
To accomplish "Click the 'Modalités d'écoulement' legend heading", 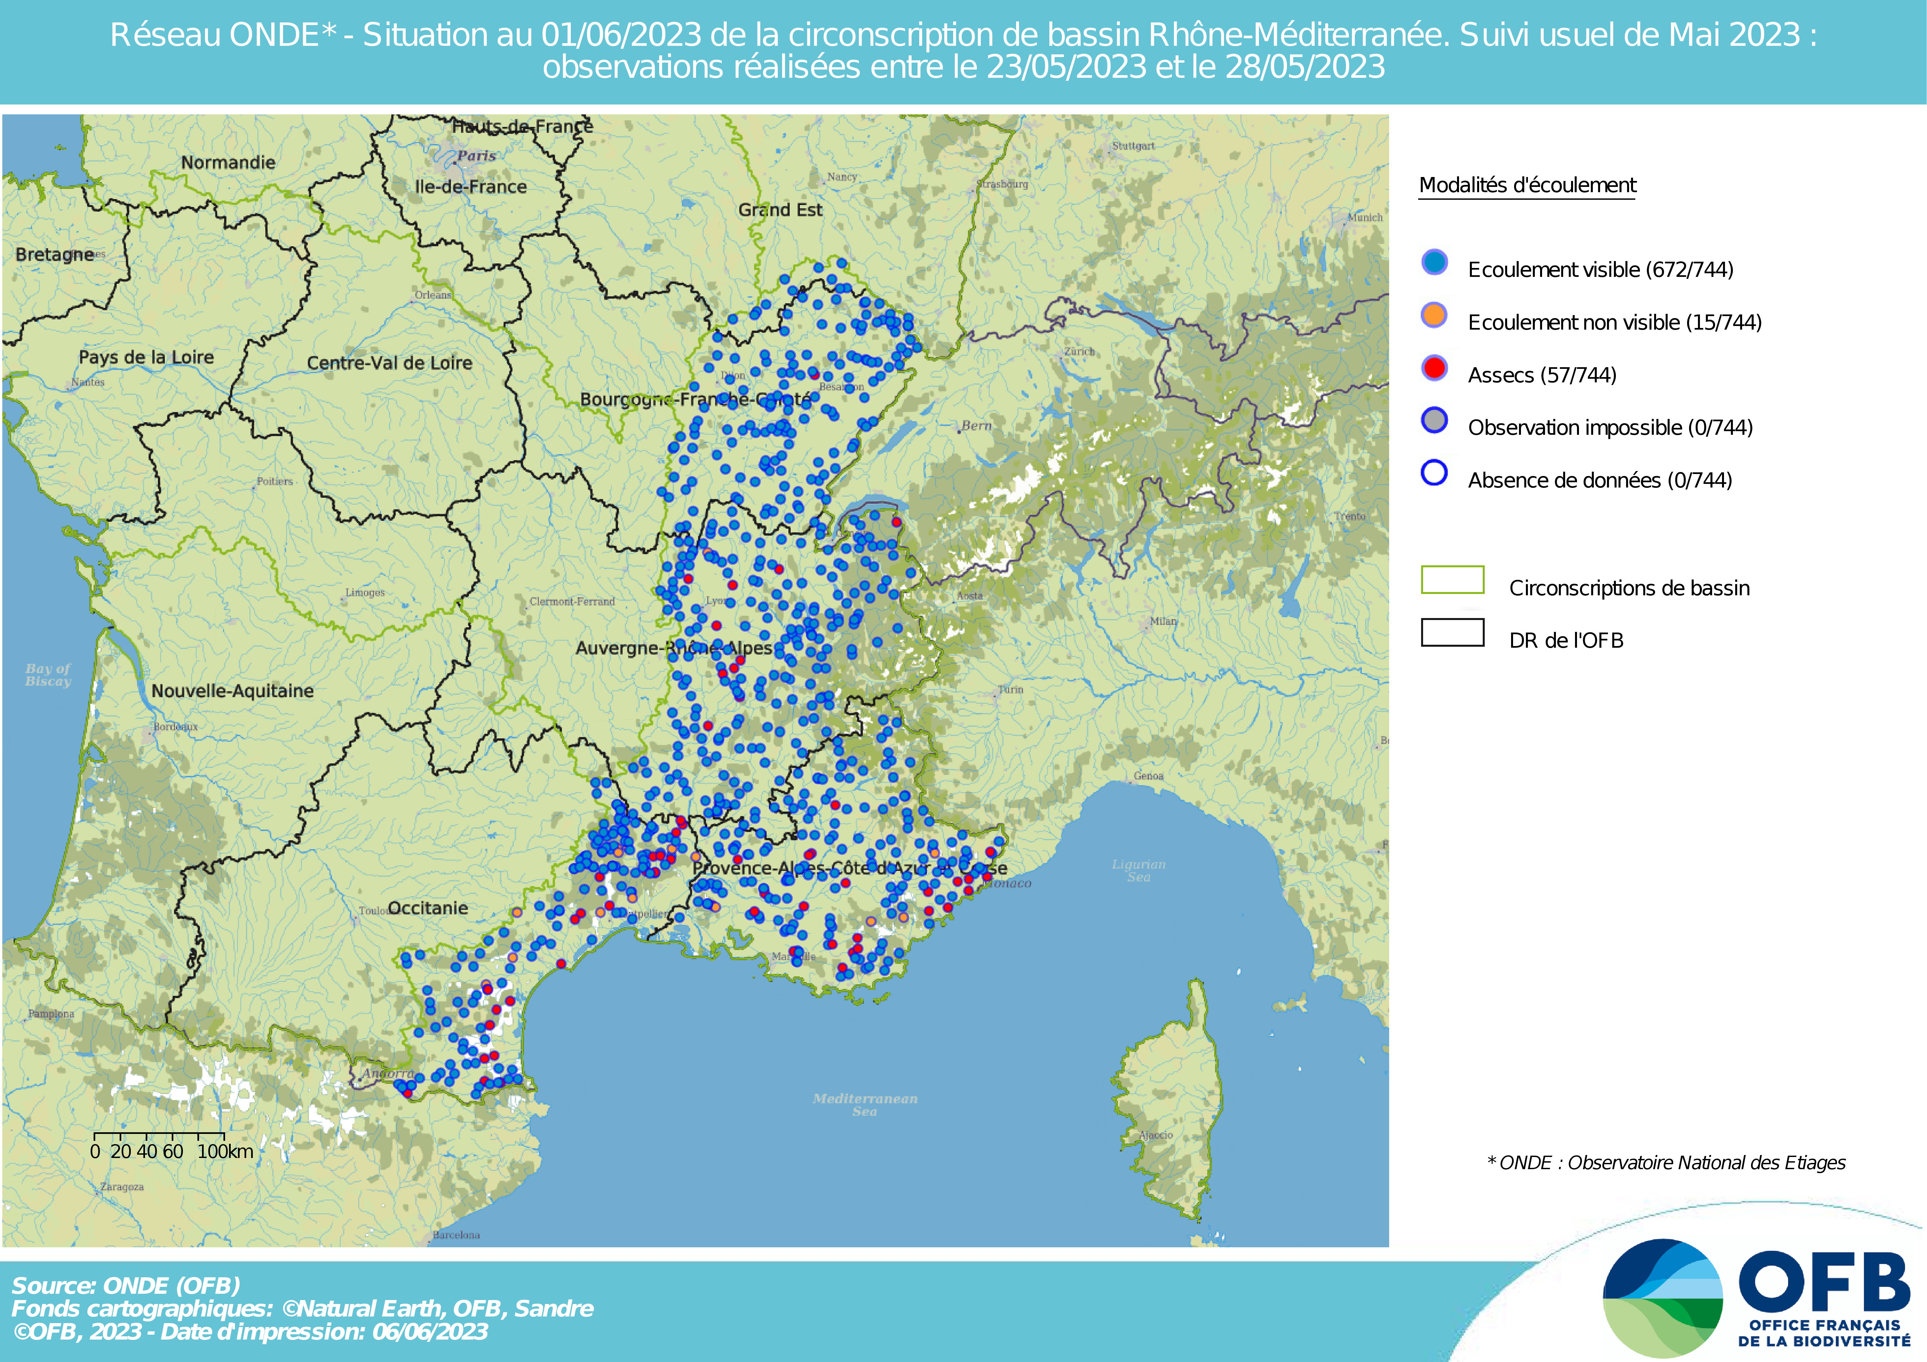I will click(1528, 186).
